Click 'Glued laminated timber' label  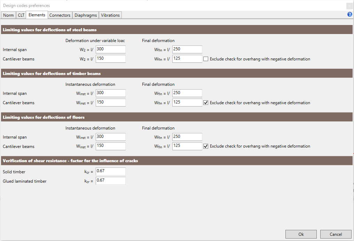pos(25,181)
